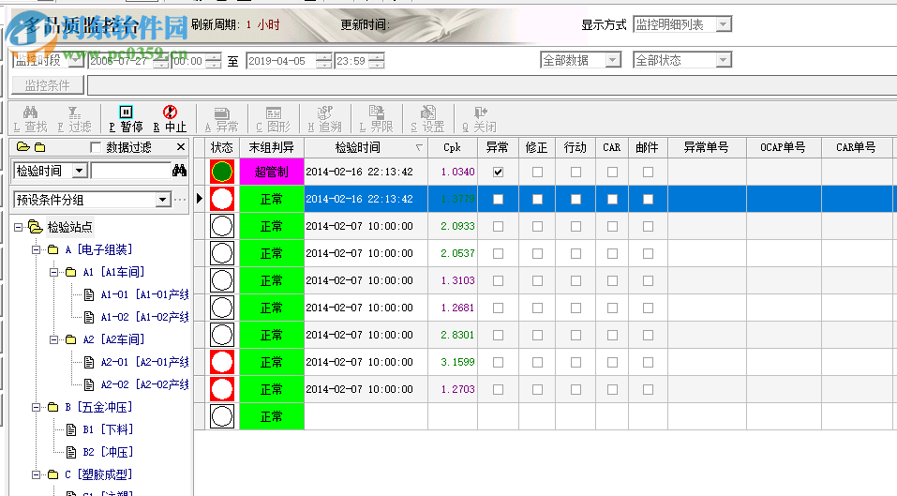897x496 pixels.
Task: Select the A2 [A2车间] tree item
Action: click(x=113, y=339)
